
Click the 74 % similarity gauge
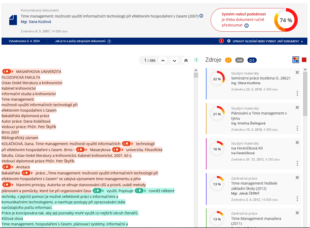[x=286, y=20]
